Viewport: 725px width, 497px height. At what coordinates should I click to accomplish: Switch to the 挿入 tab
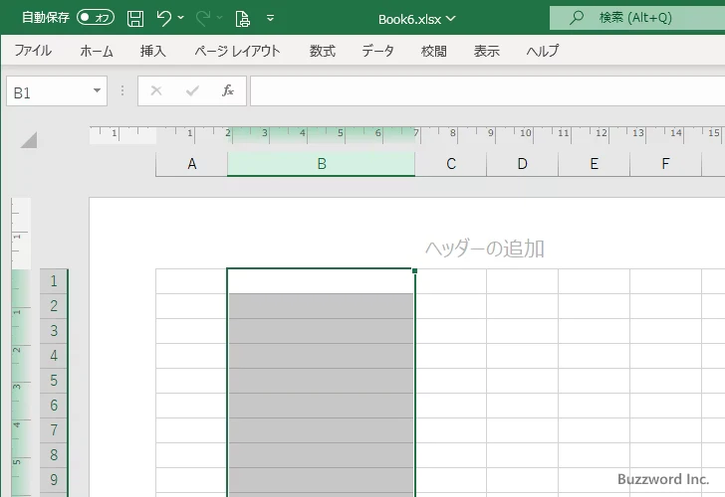[x=153, y=51]
